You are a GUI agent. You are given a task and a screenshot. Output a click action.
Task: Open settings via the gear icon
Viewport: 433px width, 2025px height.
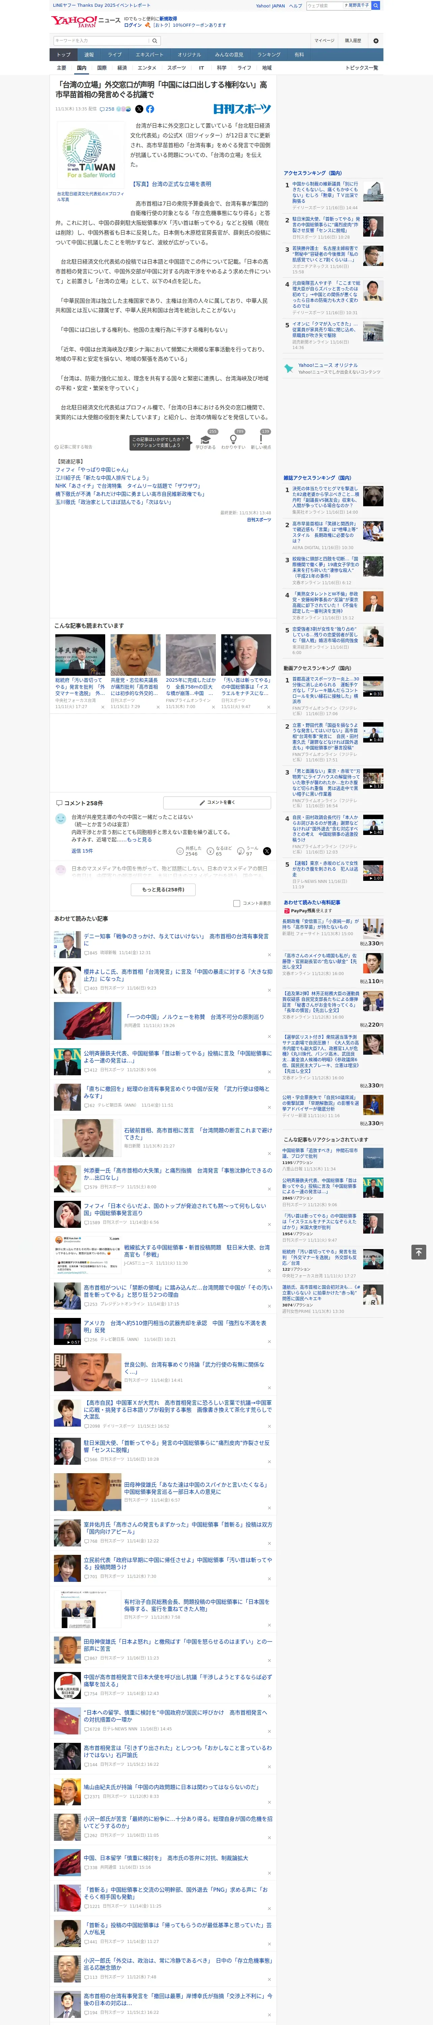(376, 41)
